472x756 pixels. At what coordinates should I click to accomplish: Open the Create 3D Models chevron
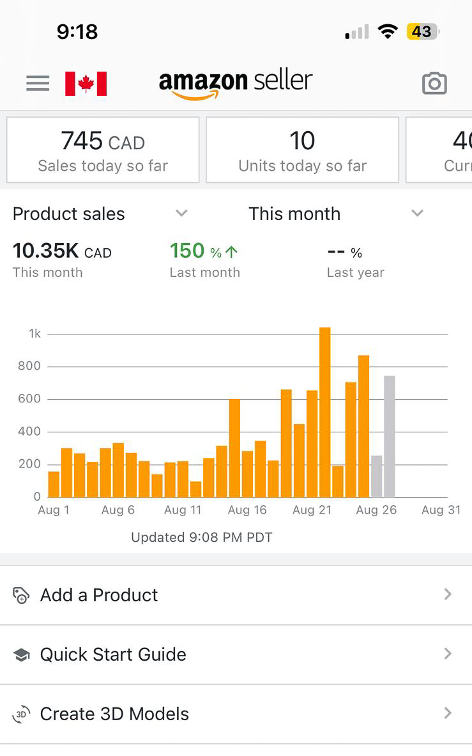(448, 714)
